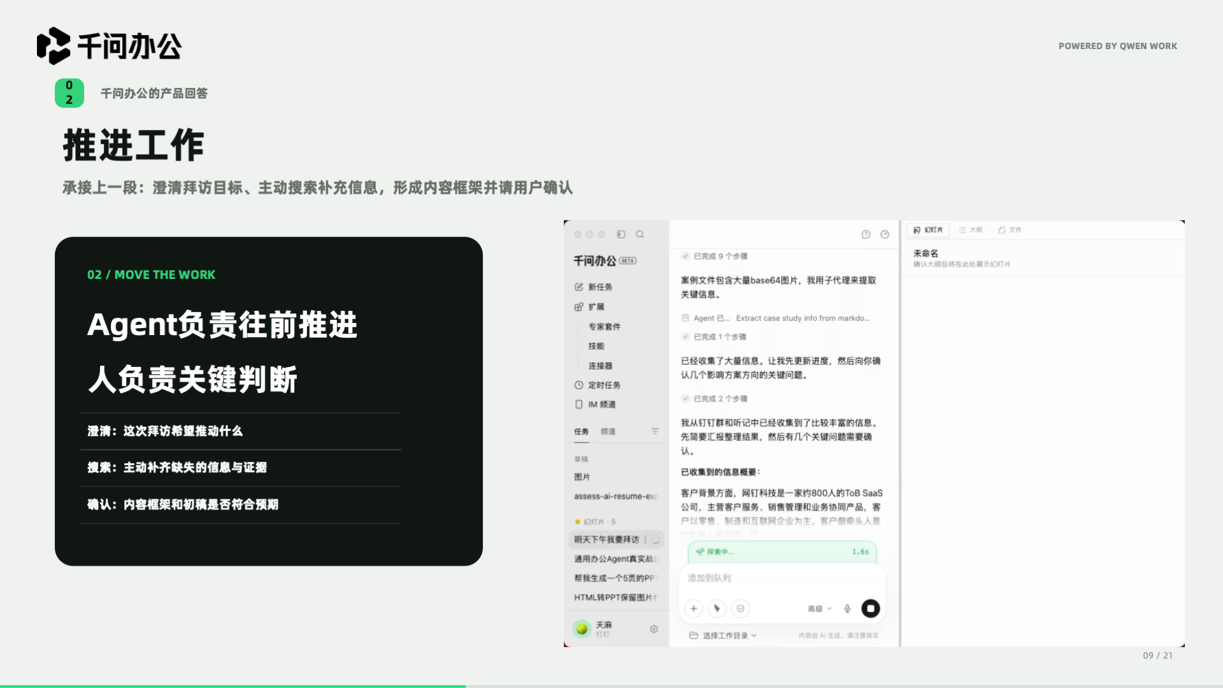1223x688 pixels.
Task: Click the green slide progress bar
Action: click(x=232, y=686)
